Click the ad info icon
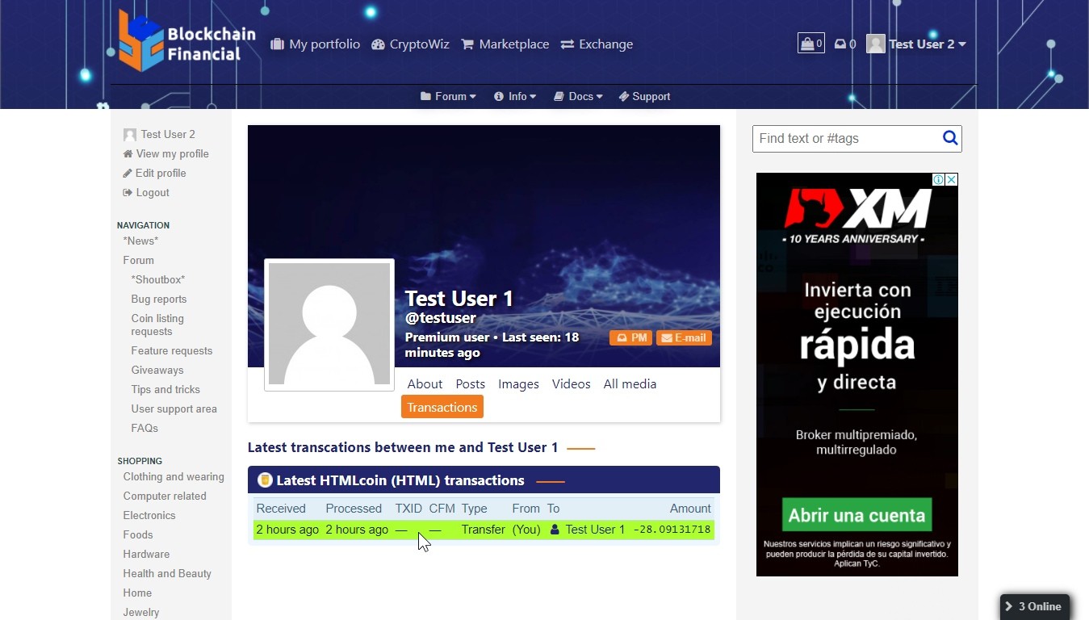 939,180
